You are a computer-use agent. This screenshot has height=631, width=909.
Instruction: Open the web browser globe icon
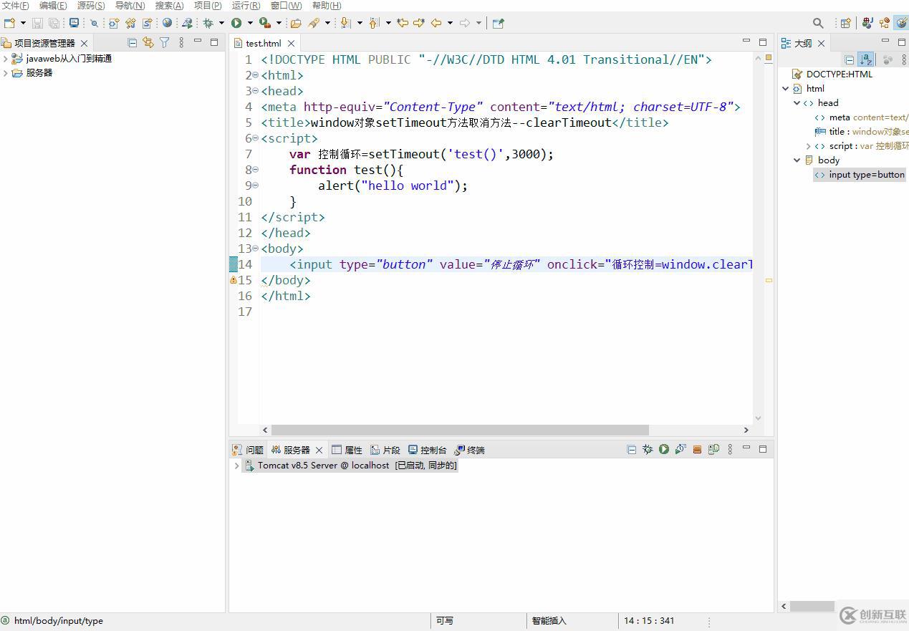[167, 23]
